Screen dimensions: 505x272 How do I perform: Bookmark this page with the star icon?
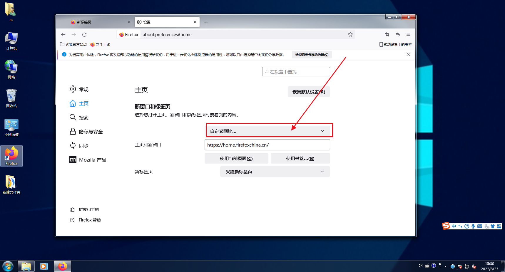(x=350, y=35)
